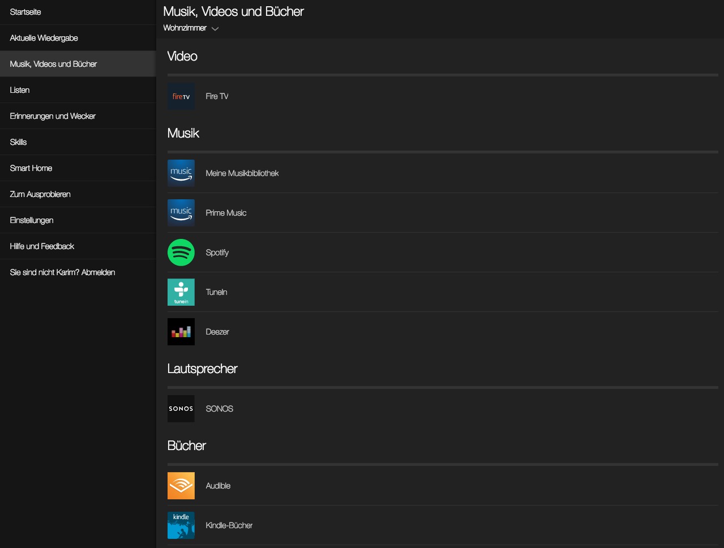
Task: Open the Skills section
Action: (18, 142)
